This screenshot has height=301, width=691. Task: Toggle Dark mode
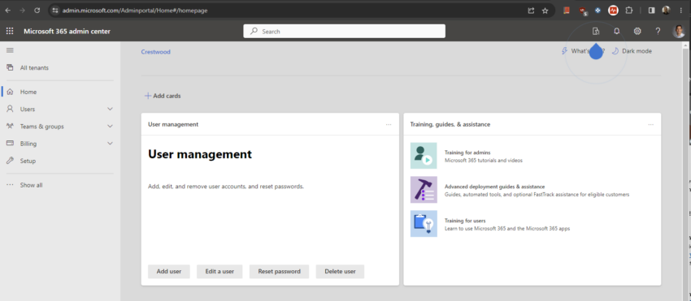point(632,51)
